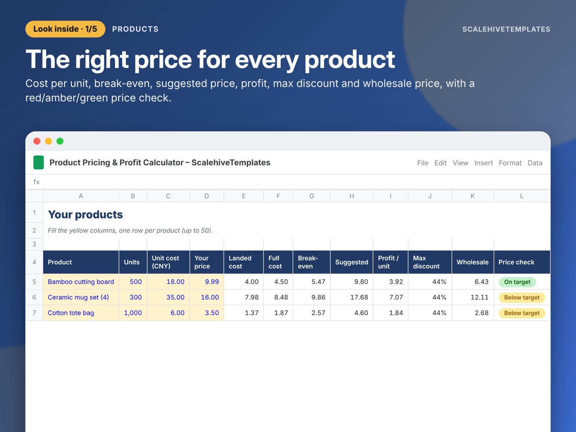Click the green maximize window dot

pyautogui.click(x=60, y=141)
